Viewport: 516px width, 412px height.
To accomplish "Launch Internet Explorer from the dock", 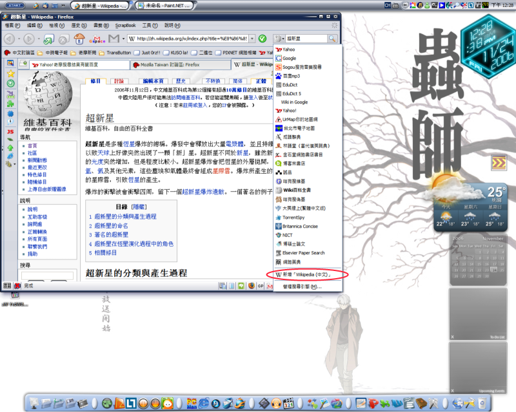I will [204, 403].
